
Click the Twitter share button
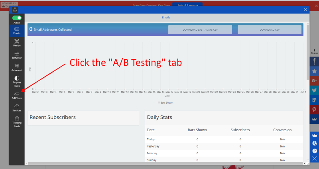314,90
